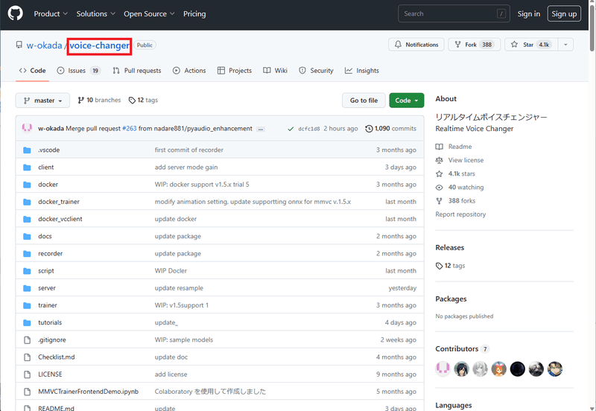
Task: Click Report repository link
Action: [460, 214]
